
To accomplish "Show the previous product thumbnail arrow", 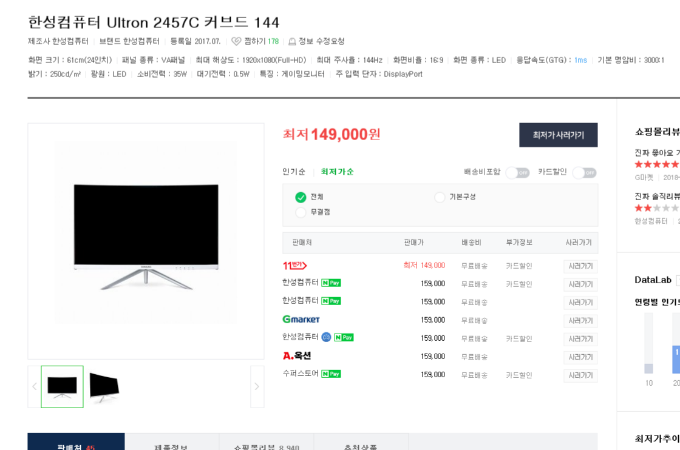I will tap(34, 387).
